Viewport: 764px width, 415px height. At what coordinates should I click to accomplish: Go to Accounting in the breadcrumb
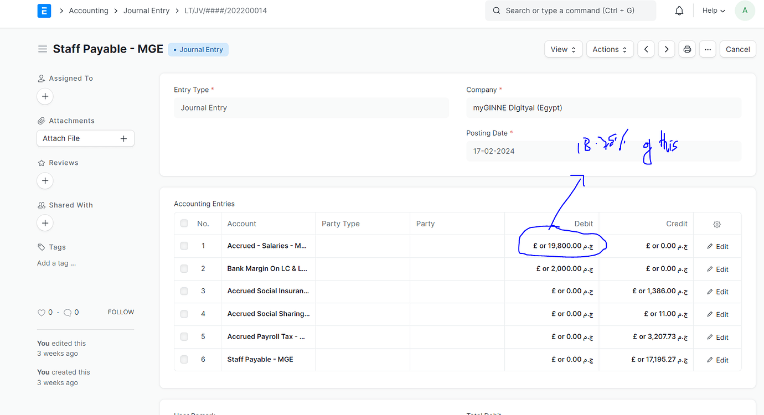[89, 11]
